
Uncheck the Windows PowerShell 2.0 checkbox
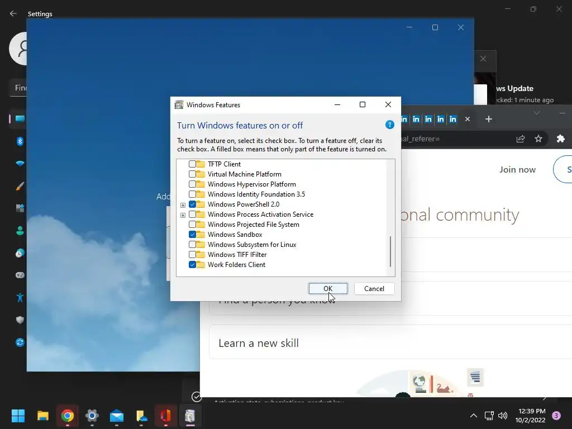(192, 204)
